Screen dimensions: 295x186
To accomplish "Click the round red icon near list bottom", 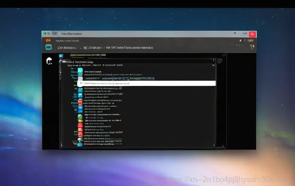I will coord(80,134).
